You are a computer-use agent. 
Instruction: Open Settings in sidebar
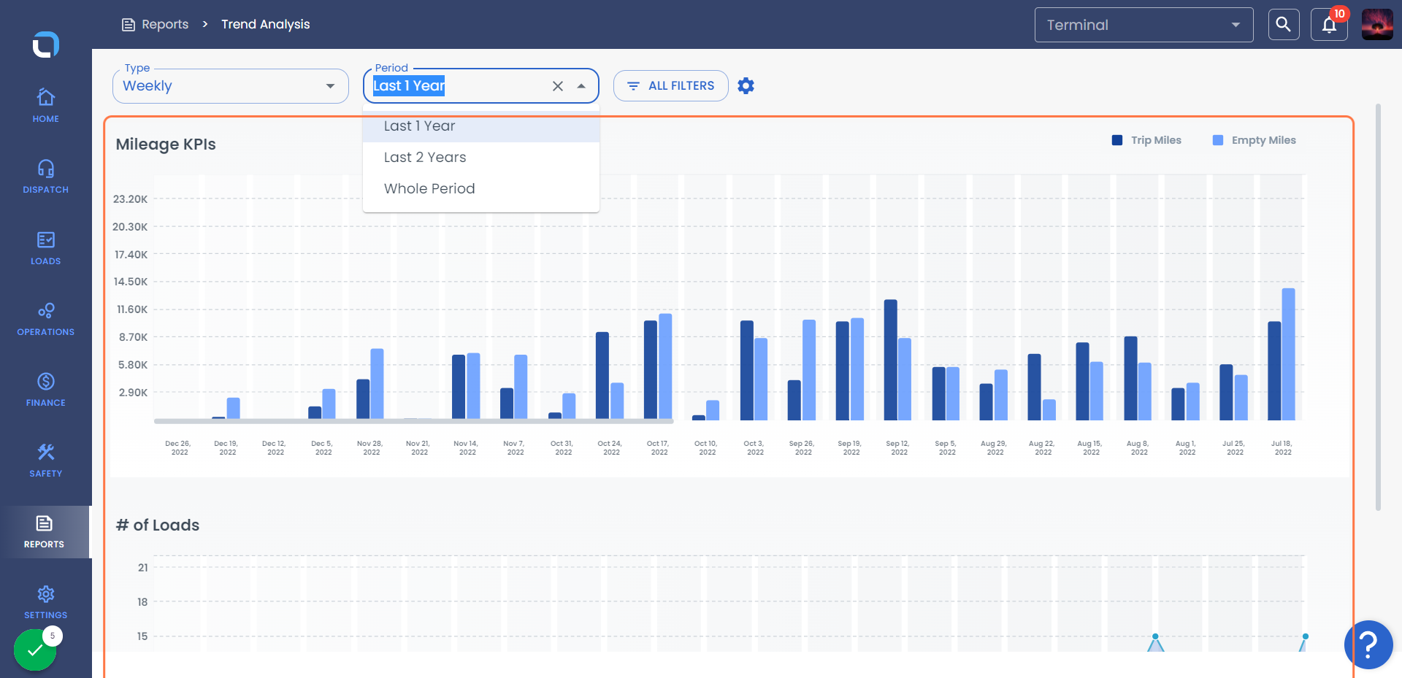point(45,602)
